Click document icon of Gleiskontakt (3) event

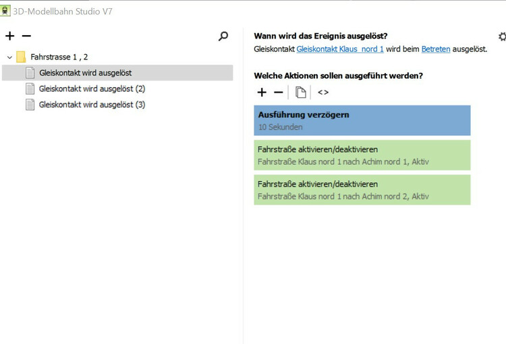[30, 105]
